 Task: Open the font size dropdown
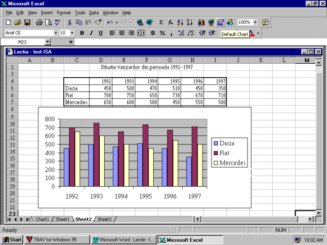tap(72, 33)
